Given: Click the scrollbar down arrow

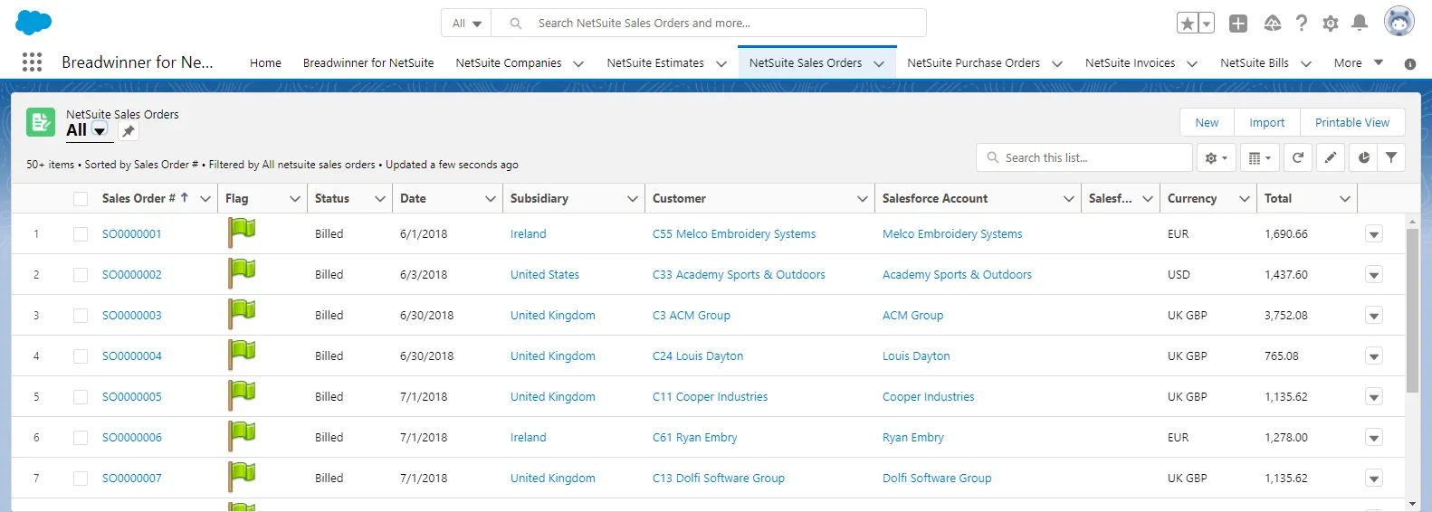Looking at the screenshot, I should point(1412,504).
